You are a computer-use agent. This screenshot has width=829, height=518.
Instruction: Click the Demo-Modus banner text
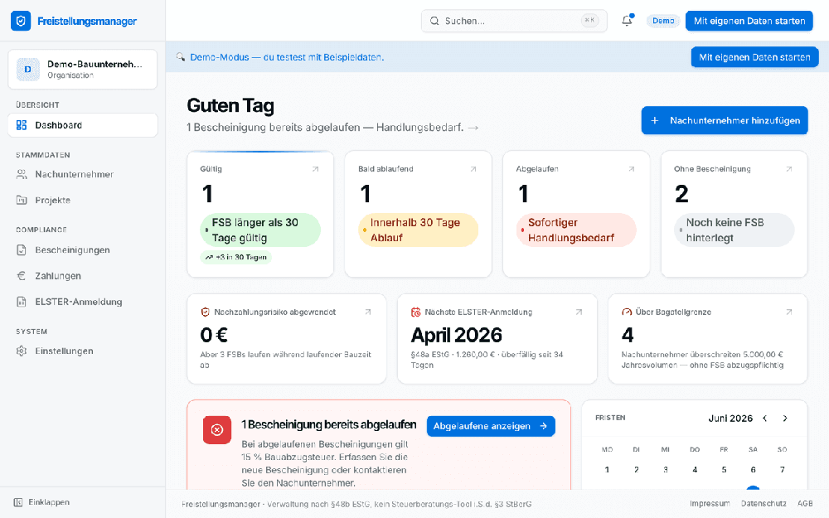(287, 57)
